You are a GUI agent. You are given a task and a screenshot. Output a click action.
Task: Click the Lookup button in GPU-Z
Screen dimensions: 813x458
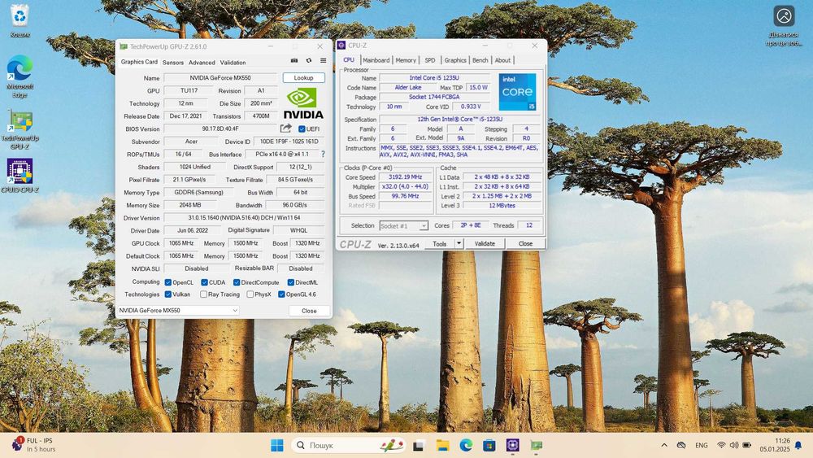click(x=303, y=78)
